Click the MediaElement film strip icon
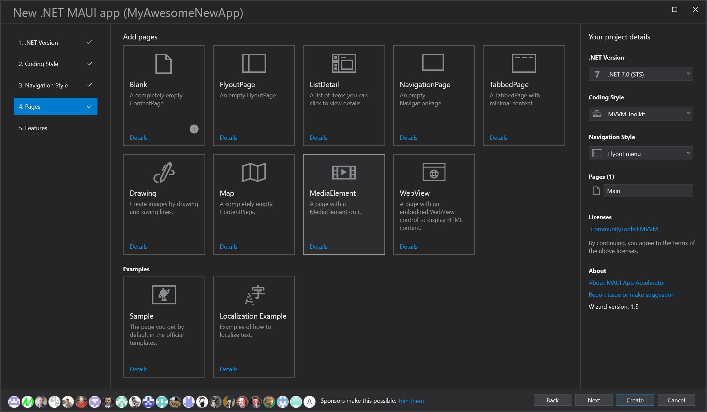 coord(344,172)
